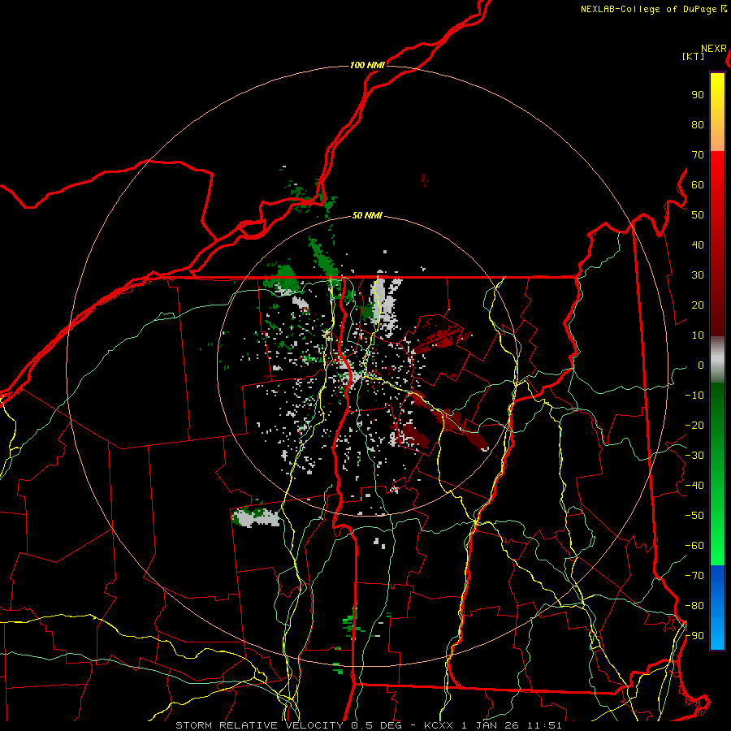Click the NEXLAB-College of DuPage label
Viewport: 731px width, 731px height.
[x=648, y=9]
